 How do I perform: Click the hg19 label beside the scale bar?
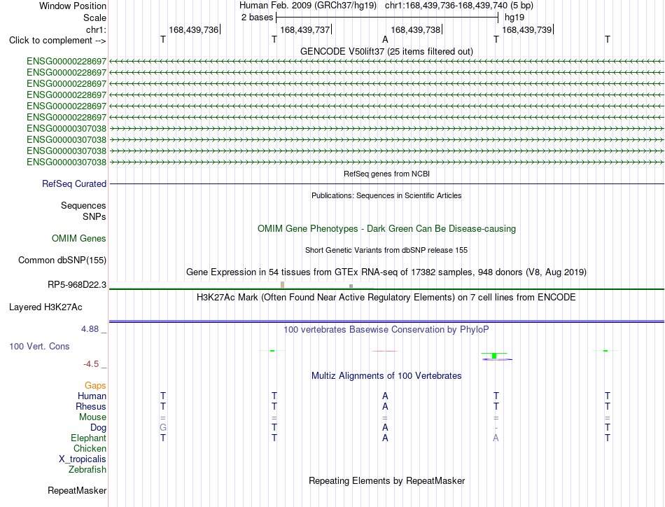tap(514, 18)
